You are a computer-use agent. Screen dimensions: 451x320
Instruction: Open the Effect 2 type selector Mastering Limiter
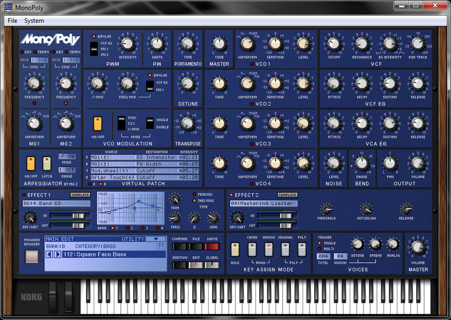tap(263, 203)
